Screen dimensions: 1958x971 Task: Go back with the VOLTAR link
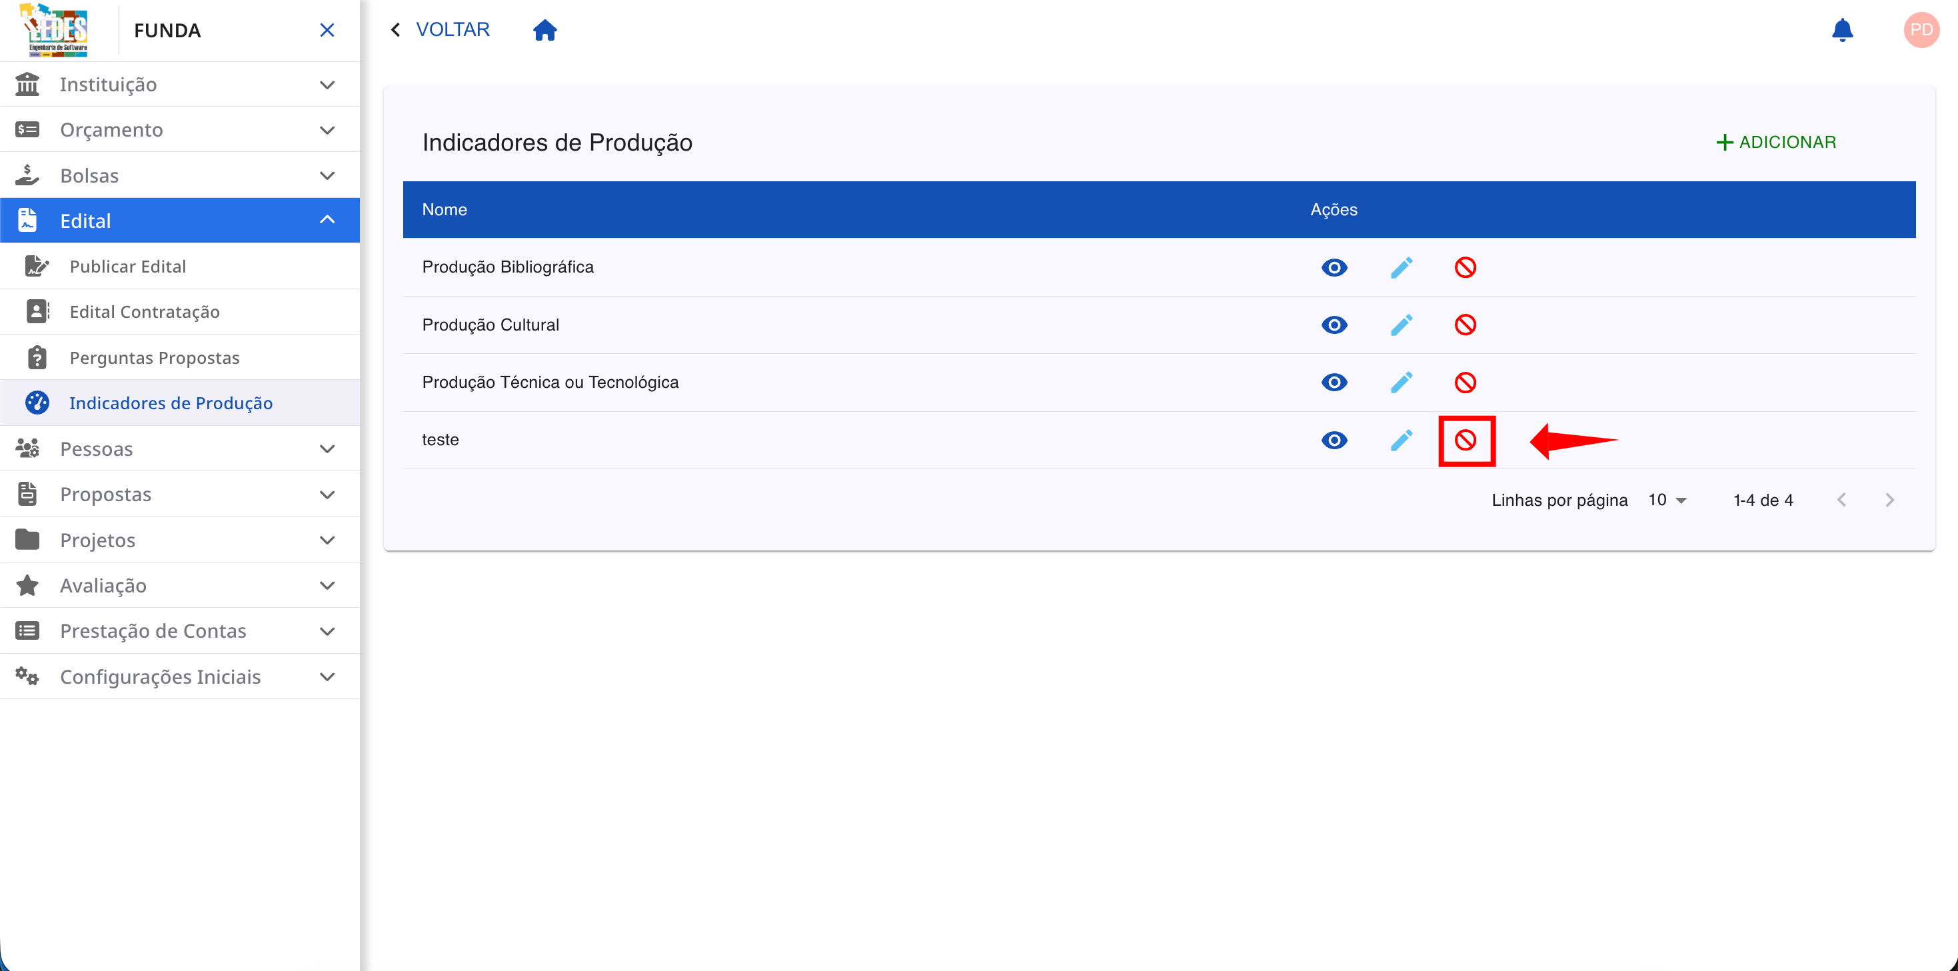point(440,29)
